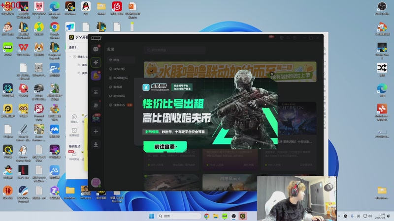
Task: Open the KOOK green taskbar icon
Action: pos(225,216)
